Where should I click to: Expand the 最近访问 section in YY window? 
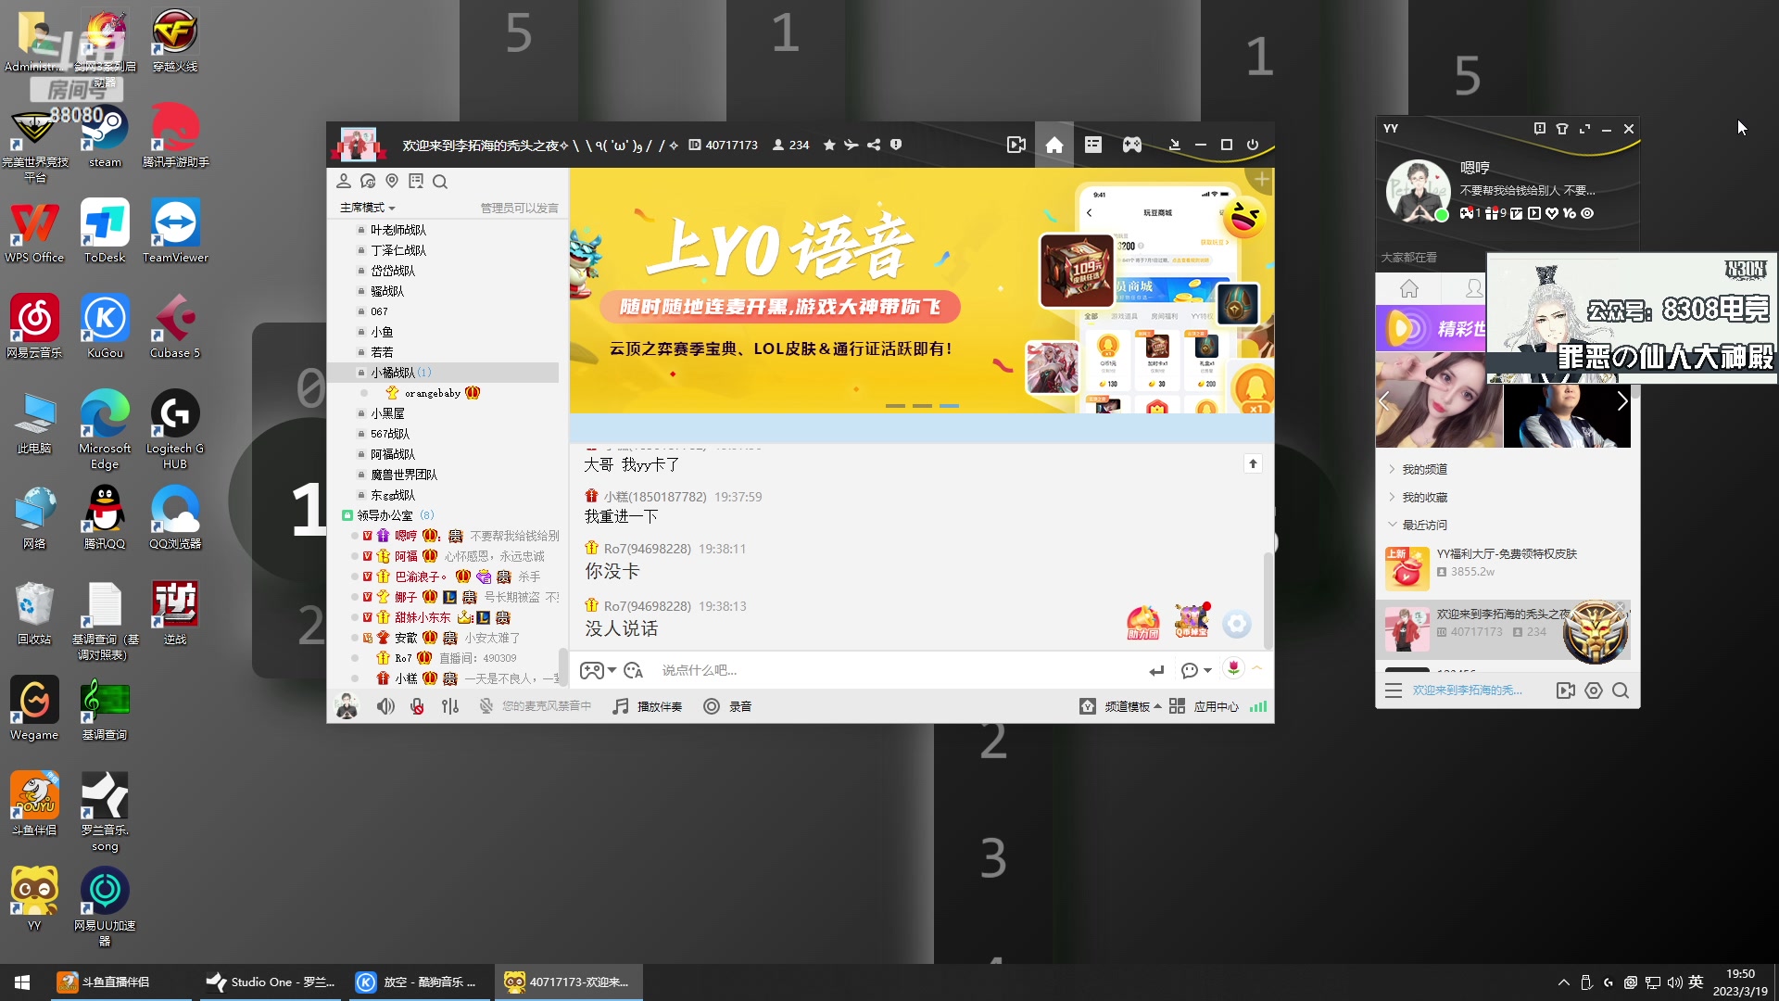(1426, 525)
